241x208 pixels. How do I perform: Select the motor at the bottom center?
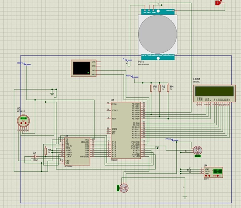124,188
